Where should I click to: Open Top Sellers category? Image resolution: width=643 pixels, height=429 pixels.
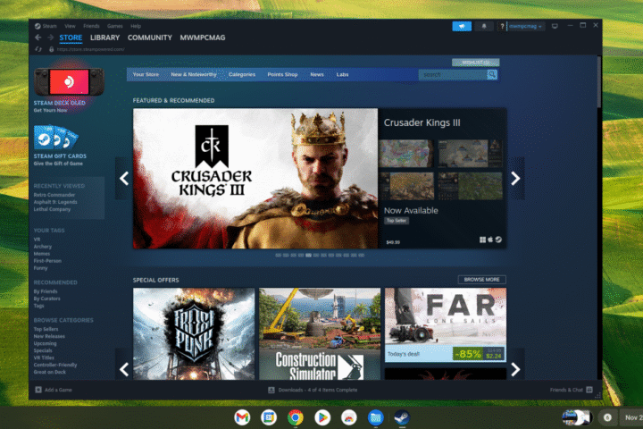pos(46,329)
